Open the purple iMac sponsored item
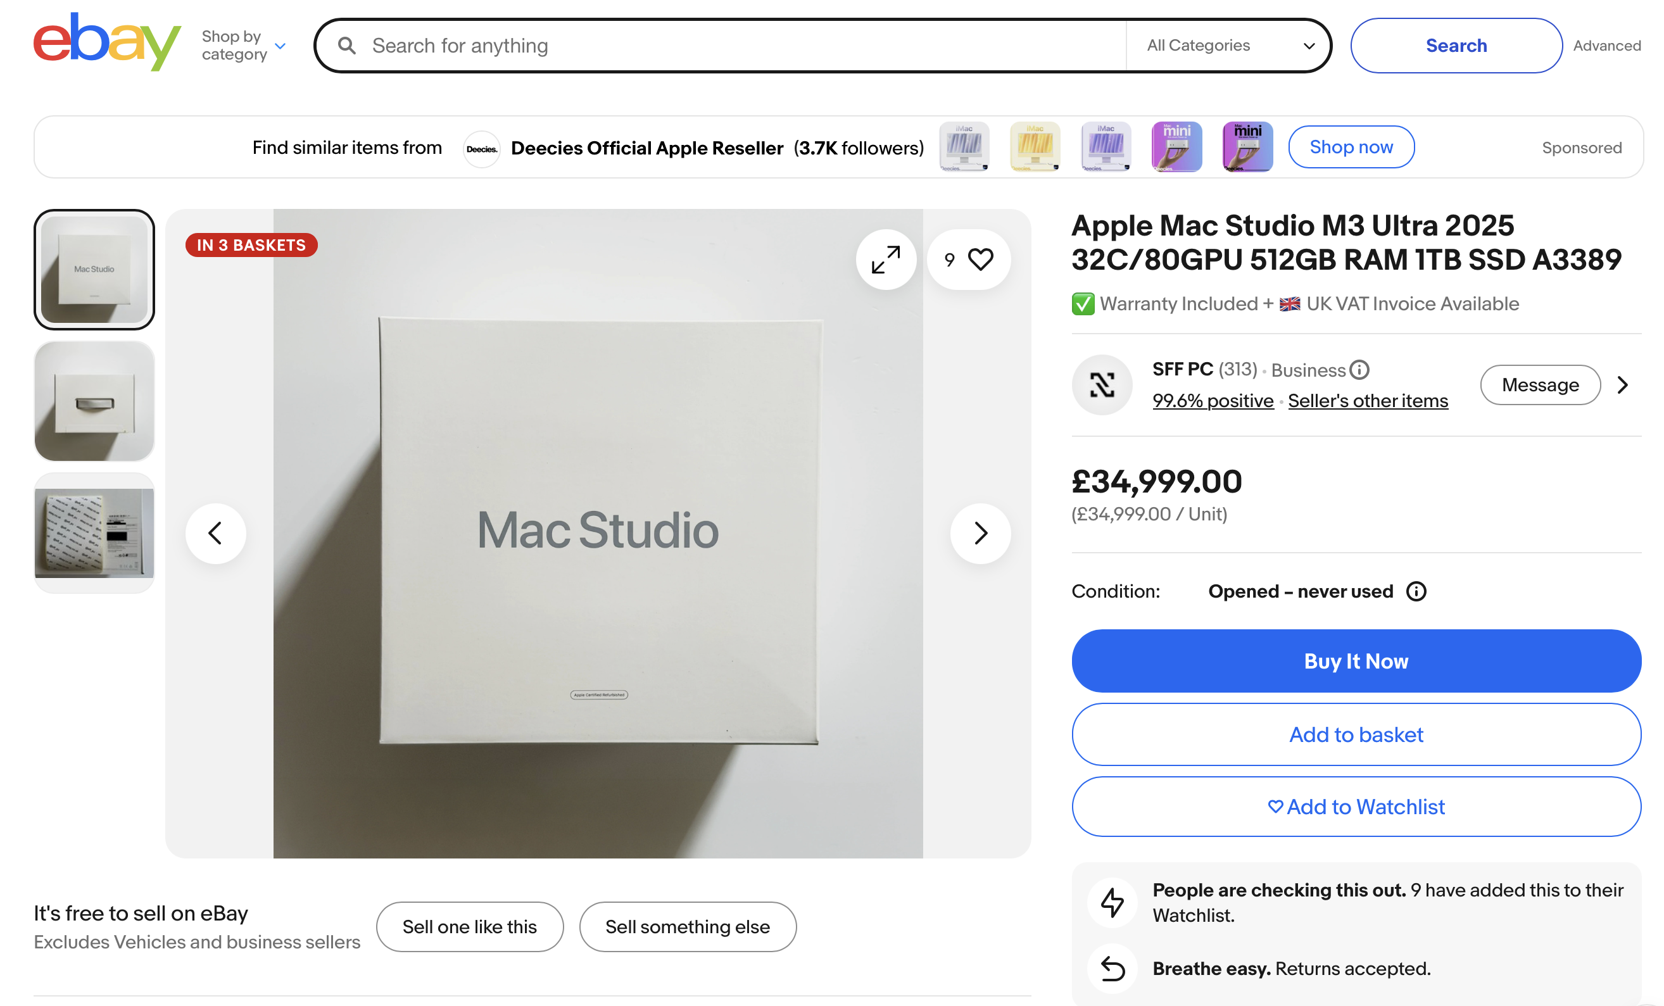Image resolution: width=1664 pixels, height=1006 pixels. pos(1106,147)
